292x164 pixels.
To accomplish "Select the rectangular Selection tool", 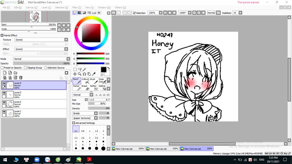I will (x=75, y=69).
